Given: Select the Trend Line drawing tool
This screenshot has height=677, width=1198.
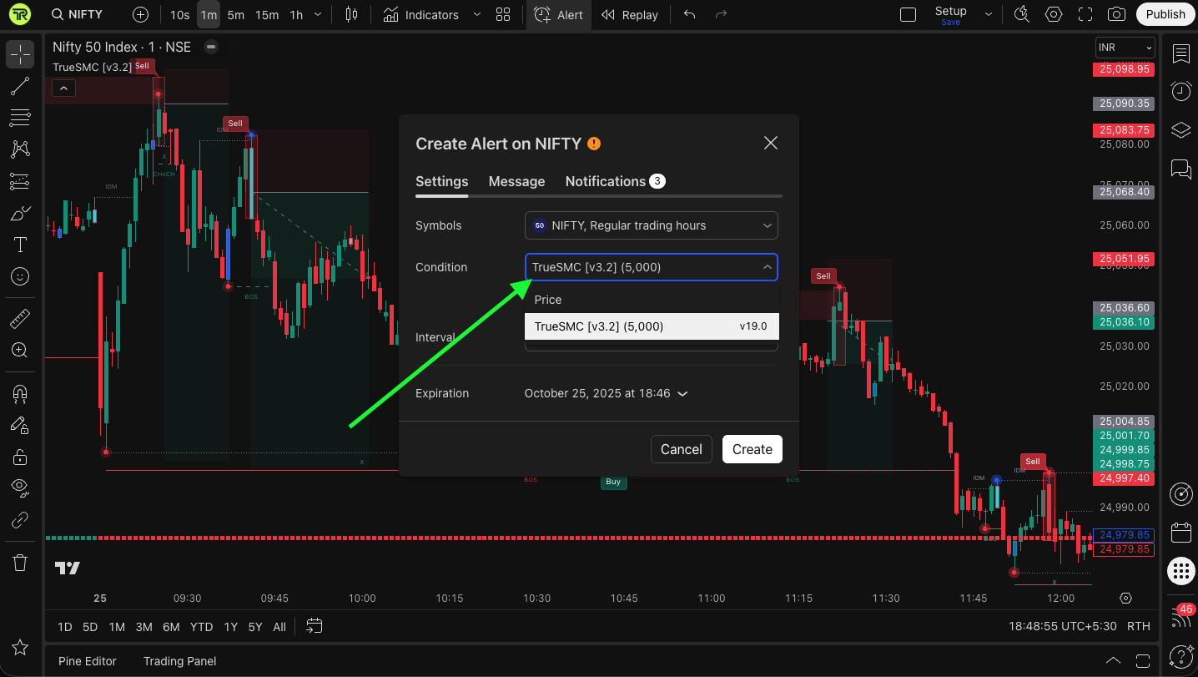Looking at the screenshot, I should [x=20, y=86].
